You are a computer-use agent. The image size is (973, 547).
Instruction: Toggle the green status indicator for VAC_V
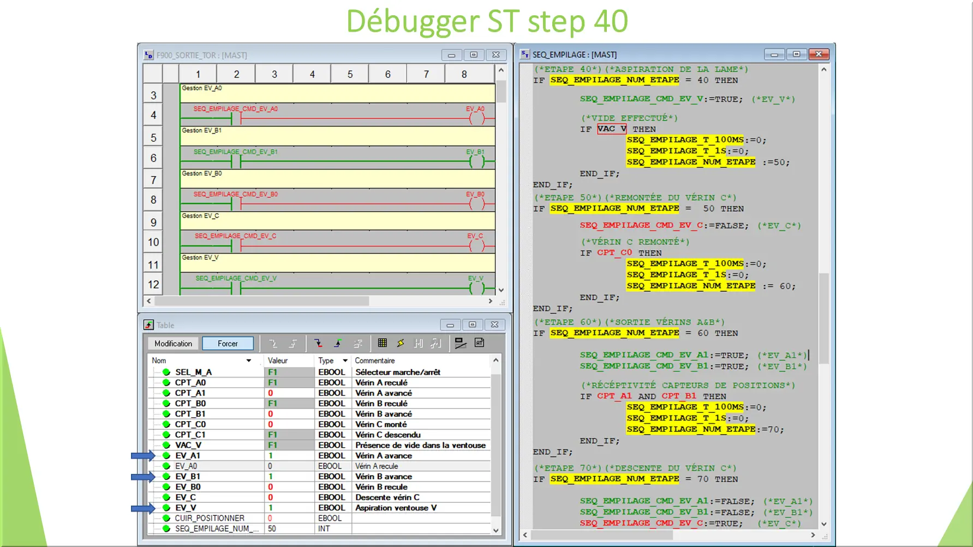click(x=166, y=445)
